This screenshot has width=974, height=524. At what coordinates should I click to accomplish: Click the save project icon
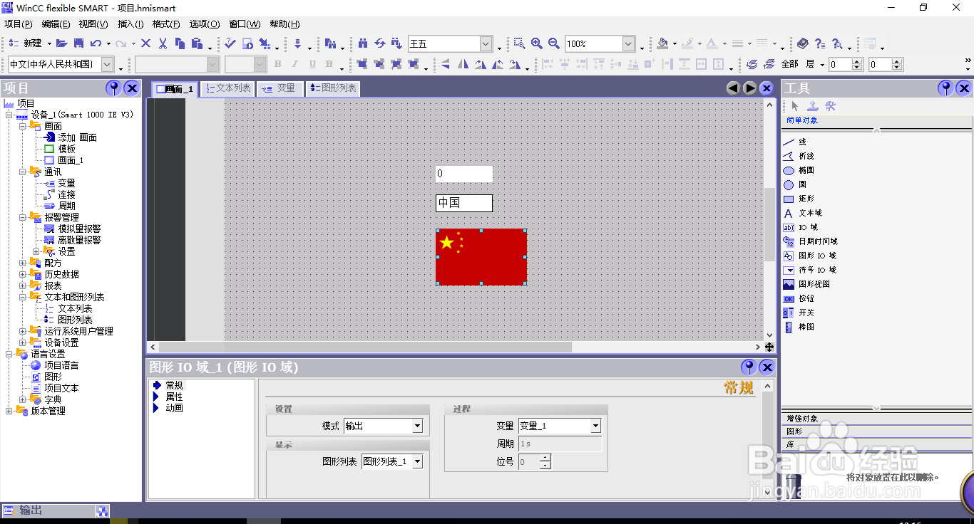[78, 43]
